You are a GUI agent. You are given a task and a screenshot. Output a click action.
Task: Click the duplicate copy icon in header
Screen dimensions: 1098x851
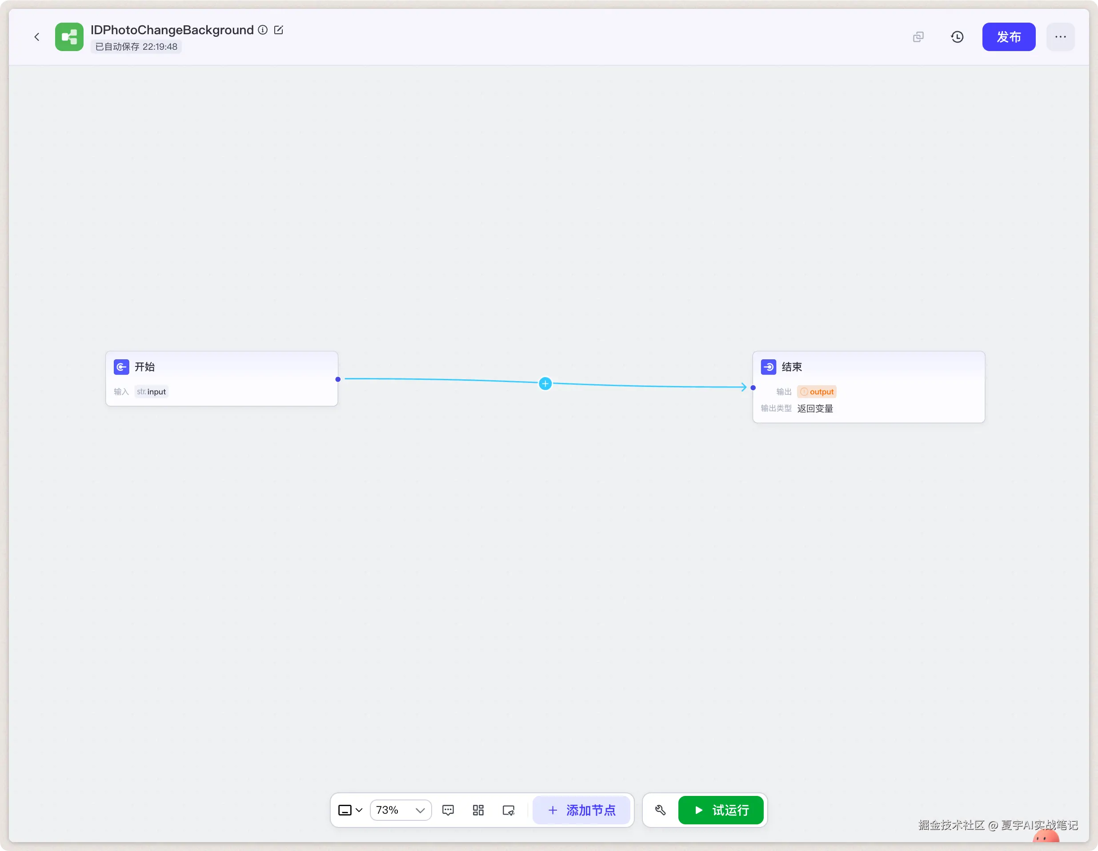pos(918,37)
